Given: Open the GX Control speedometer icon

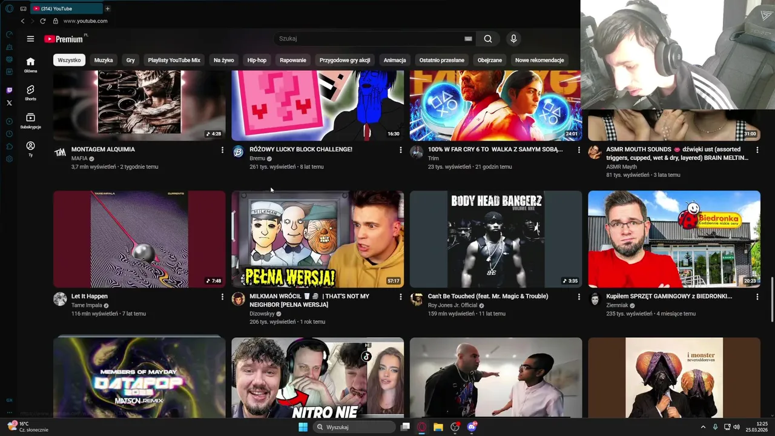Looking at the screenshot, I should coord(9,35).
